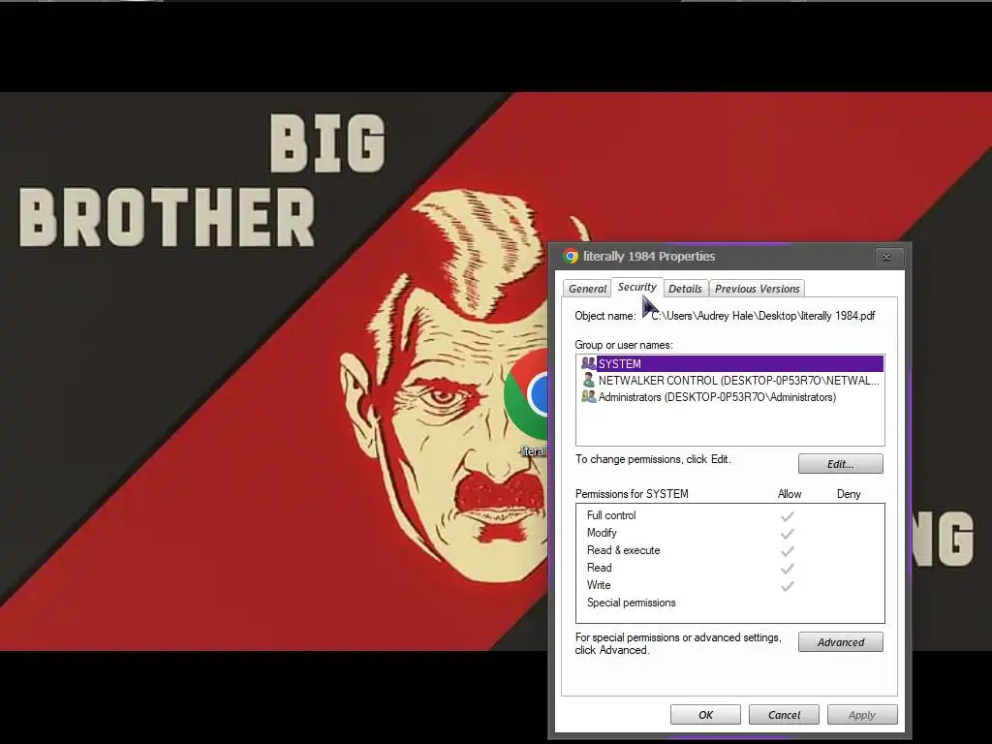Screen dimensions: 992x744
Task: Click the Modify Allow checkmark
Action: (787, 534)
